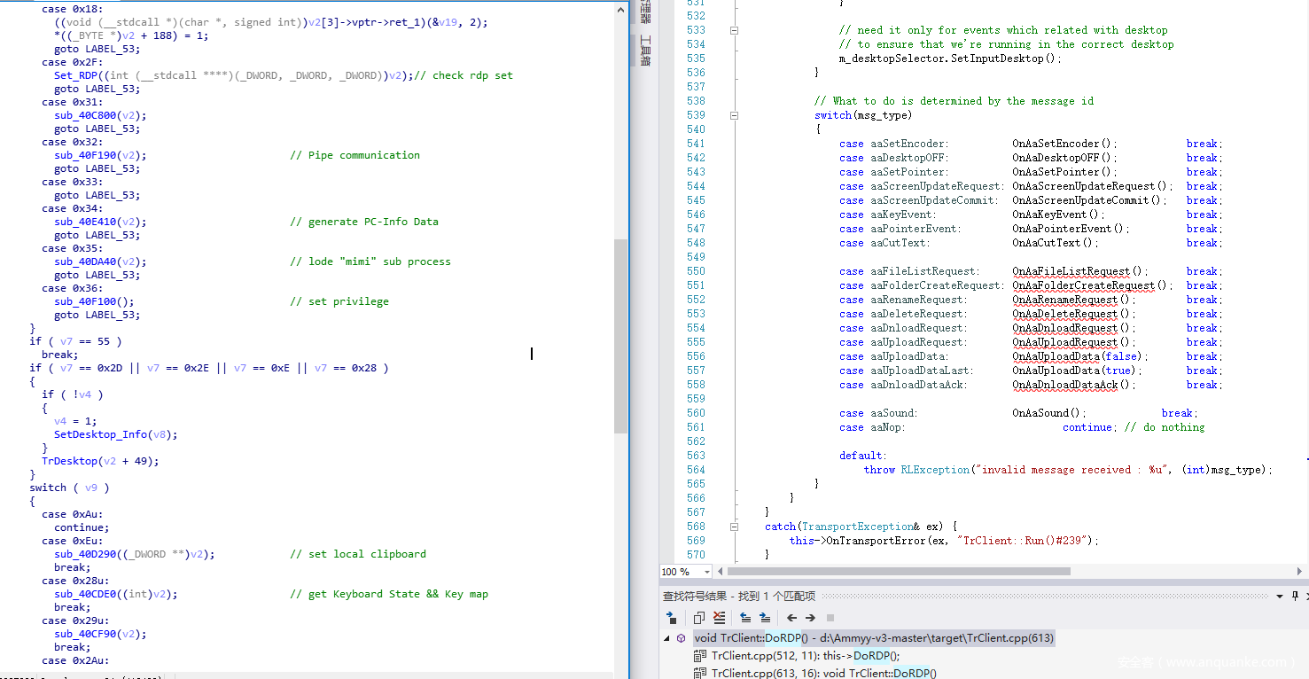The image size is (1309, 679).
Task: Go to next location in find results
Action: pos(764,618)
